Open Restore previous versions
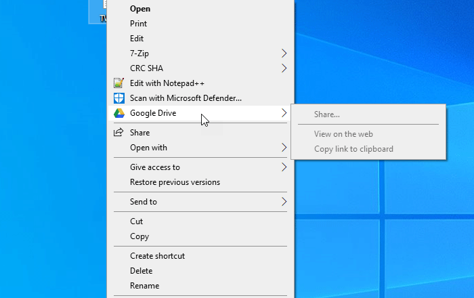 pos(175,182)
